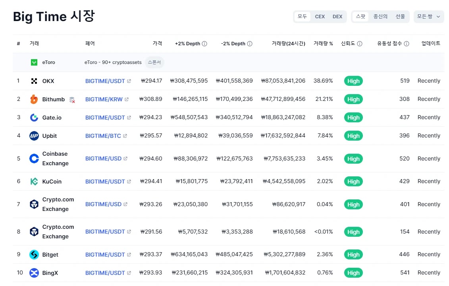The width and height of the screenshot is (449, 286).
Task: Click the OKX price ₩294.17
Action: click(x=152, y=81)
